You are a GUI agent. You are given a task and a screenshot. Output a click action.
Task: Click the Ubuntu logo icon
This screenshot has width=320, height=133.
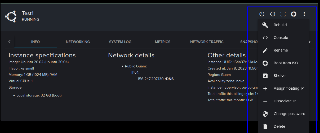coord(11,16)
